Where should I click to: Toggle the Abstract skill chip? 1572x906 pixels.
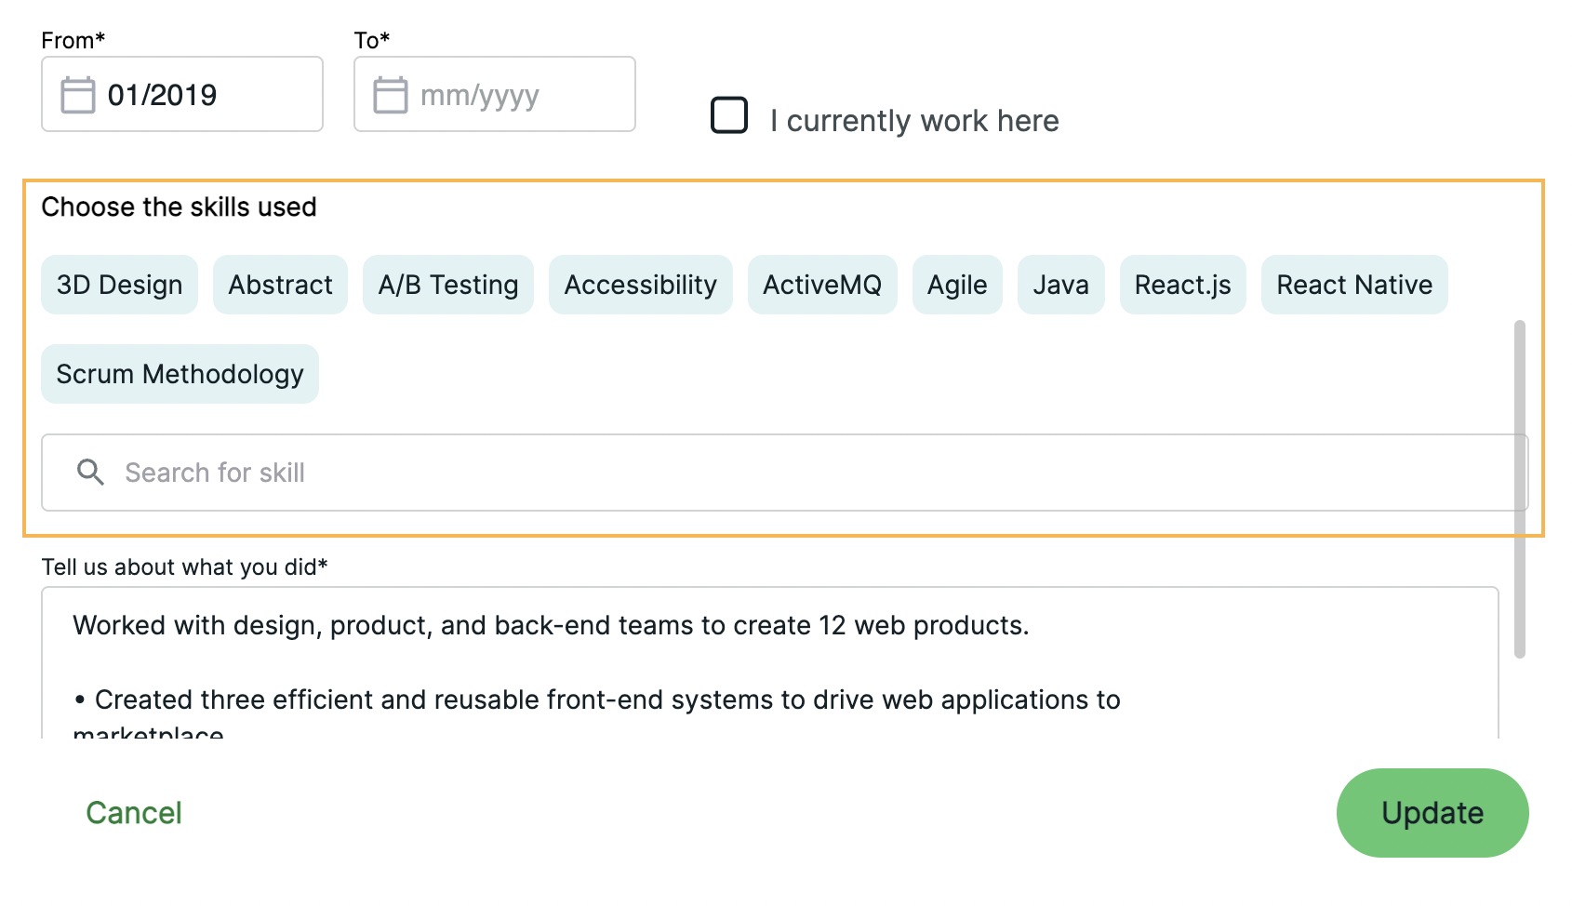click(280, 285)
